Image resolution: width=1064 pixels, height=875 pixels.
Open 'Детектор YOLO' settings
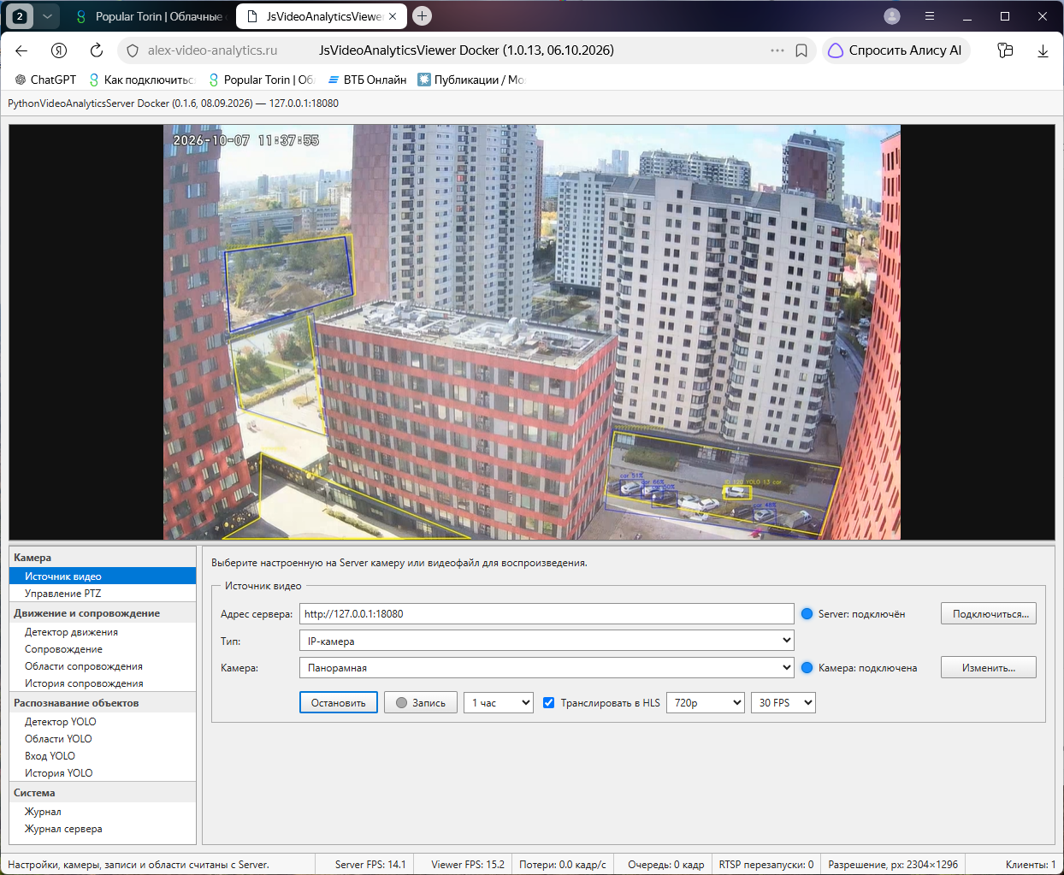point(103,722)
